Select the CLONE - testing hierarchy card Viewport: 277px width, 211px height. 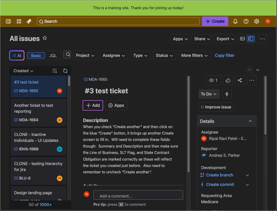click(x=39, y=171)
